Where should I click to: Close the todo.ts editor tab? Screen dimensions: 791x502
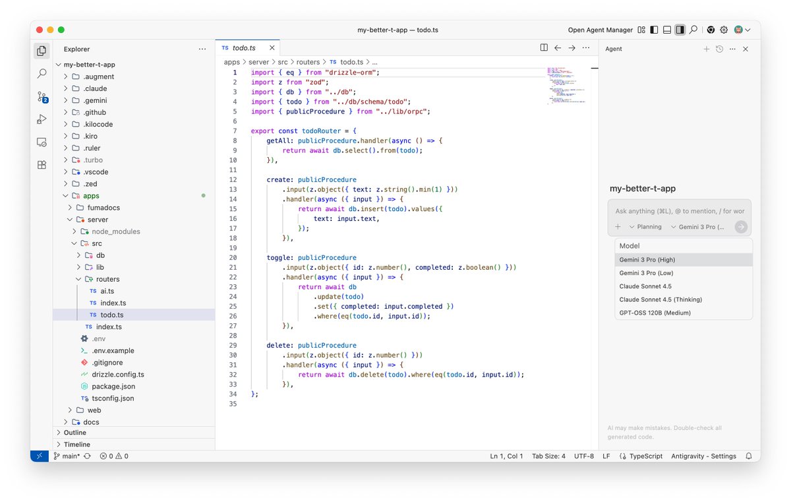click(x=272, y=48)
